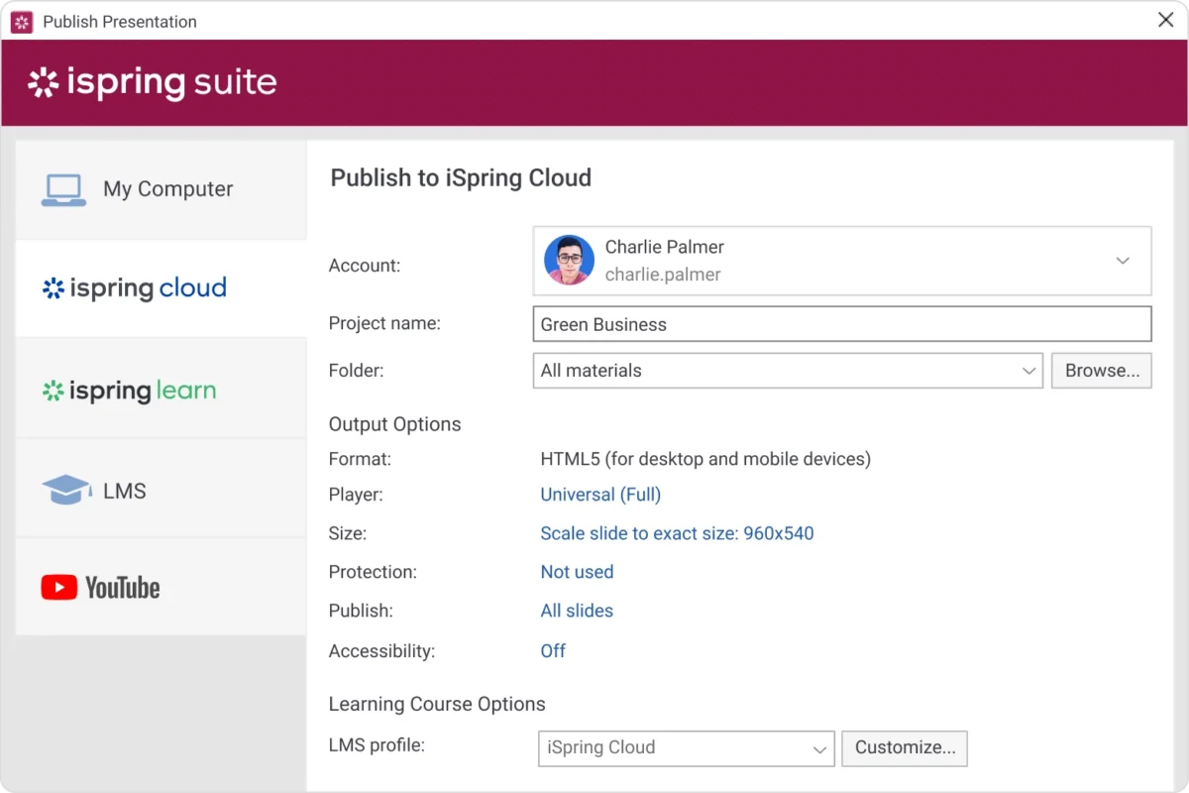1189x793 pixels.
Task: Click the laptop icon for My Computer
Action: coord(63,189)
